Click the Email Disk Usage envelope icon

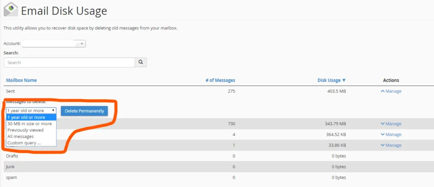click(11, 9)
